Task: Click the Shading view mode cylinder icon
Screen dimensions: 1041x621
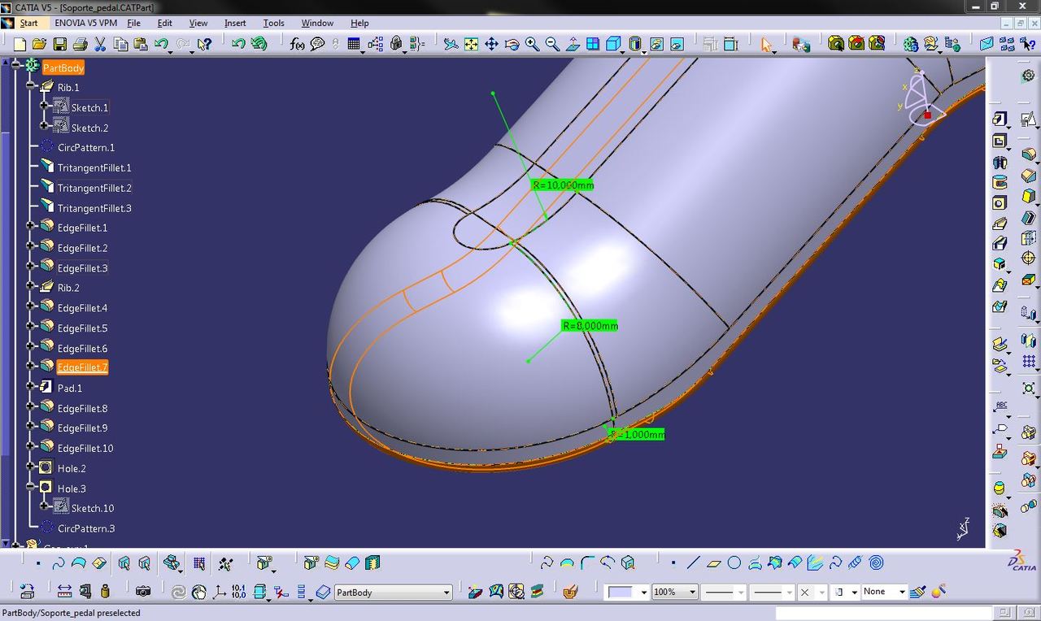Action: (x=636, y=44)
